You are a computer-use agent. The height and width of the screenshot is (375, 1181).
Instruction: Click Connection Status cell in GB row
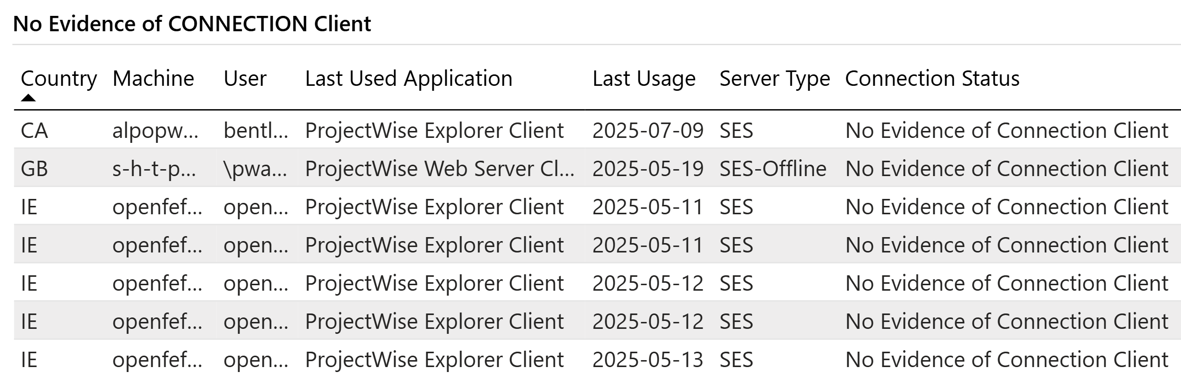pos(1007,169)
